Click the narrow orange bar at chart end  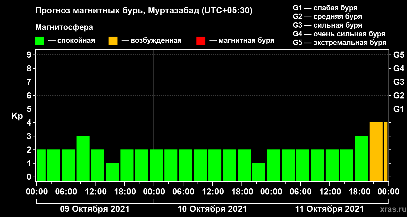point(386,152)
